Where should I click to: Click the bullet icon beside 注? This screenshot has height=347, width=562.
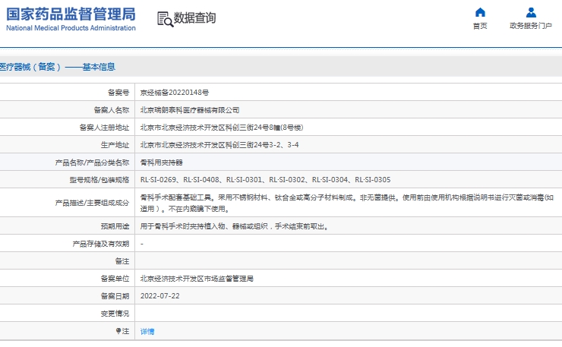coord(118,331)
